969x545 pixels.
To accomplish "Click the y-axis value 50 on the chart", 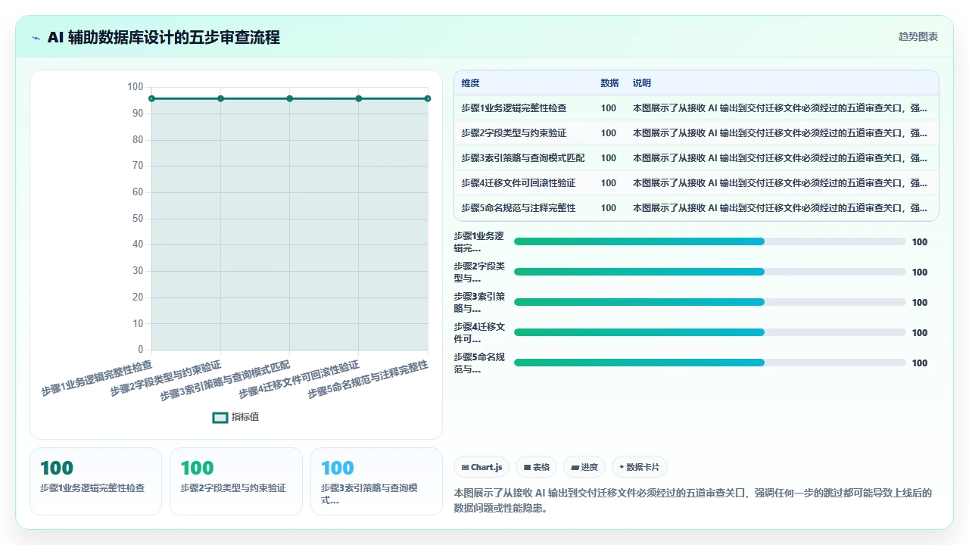I will coord(138,219).
